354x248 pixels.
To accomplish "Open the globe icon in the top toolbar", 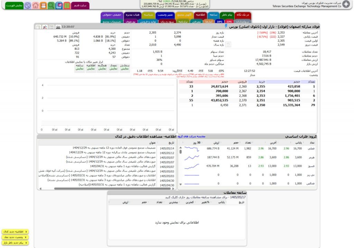I will coord(28,6).
